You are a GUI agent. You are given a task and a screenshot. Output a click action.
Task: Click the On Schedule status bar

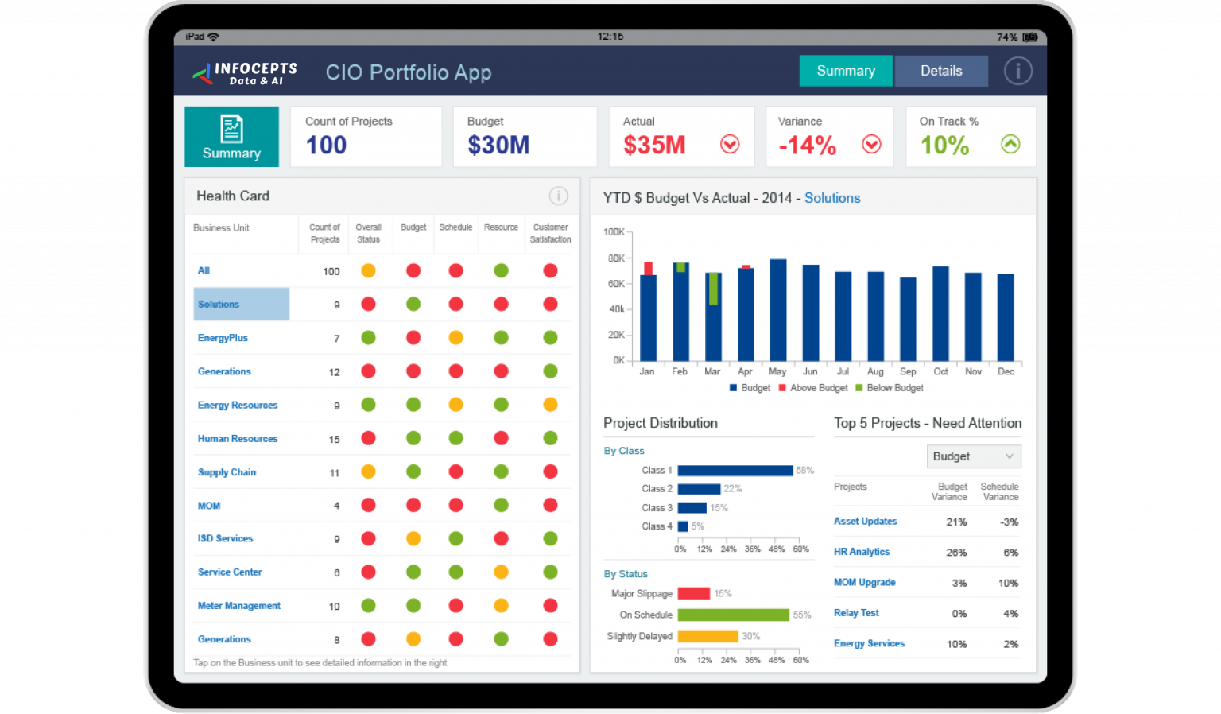click(x=734, y=615)
